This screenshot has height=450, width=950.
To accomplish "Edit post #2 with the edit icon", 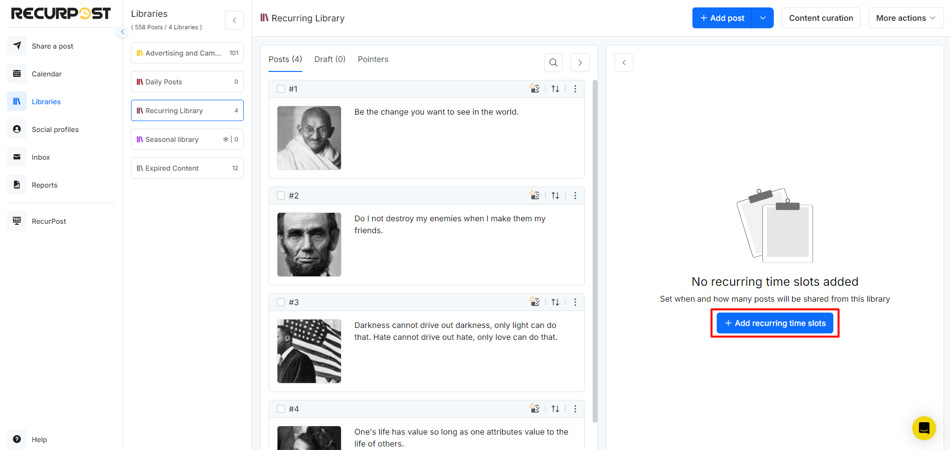I will [x=535, y=195].
